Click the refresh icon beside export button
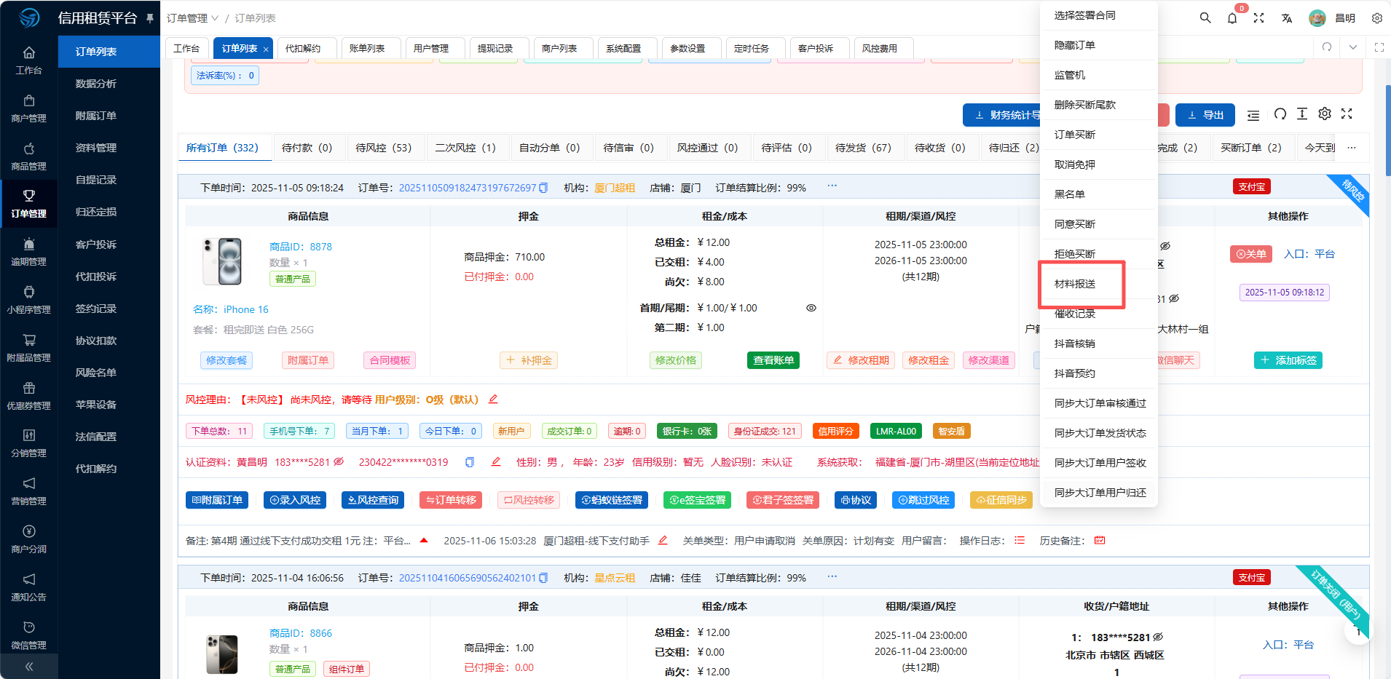Screen dimensions: 1391x679 pyautogui.click(x=1280, y=114)
